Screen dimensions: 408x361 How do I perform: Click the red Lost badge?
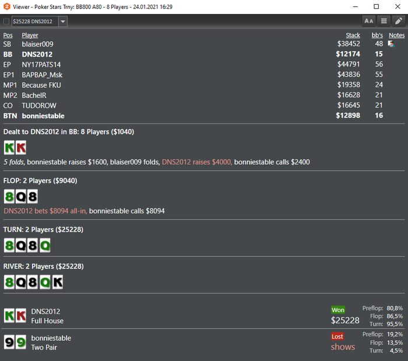pyautogui.click(x=337, y=337)
